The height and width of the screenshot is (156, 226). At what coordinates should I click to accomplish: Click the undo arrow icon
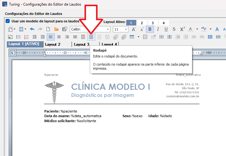pyautogui.click(x=32, y=29)
